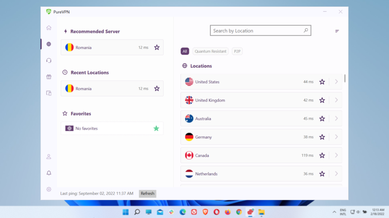Toggle favorite star for Canada
Viewport: 389px width, 218px height.
click(x=322, y=155)
